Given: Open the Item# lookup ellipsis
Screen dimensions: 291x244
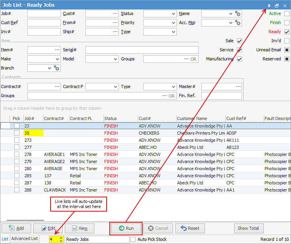Looking at the screenshot, I should [57, 50].
